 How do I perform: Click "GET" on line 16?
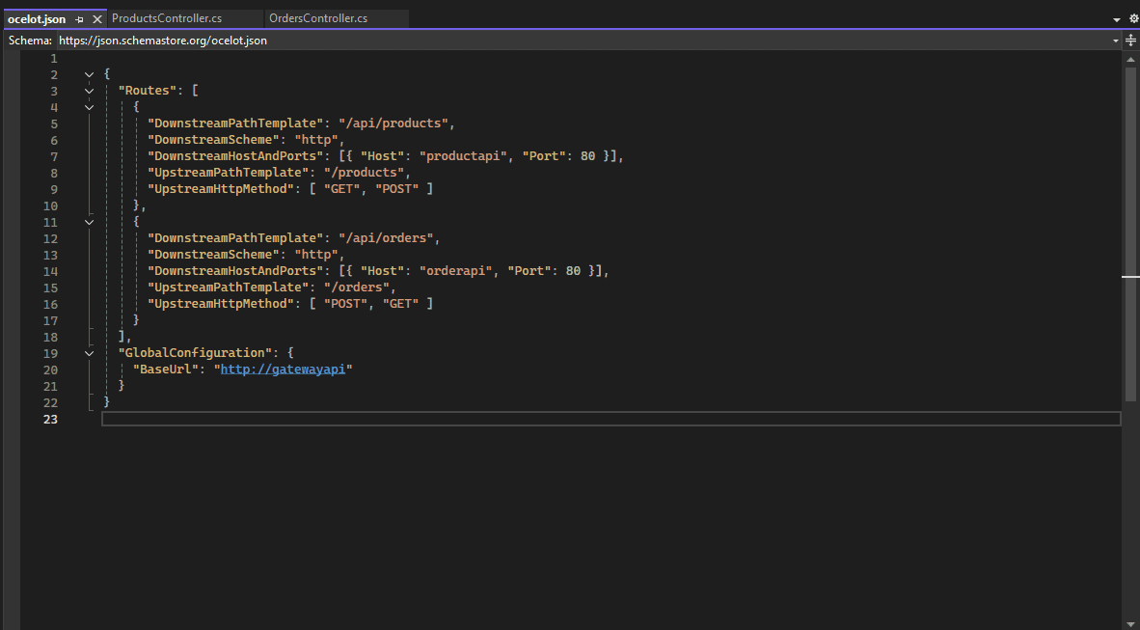[400, 304]
